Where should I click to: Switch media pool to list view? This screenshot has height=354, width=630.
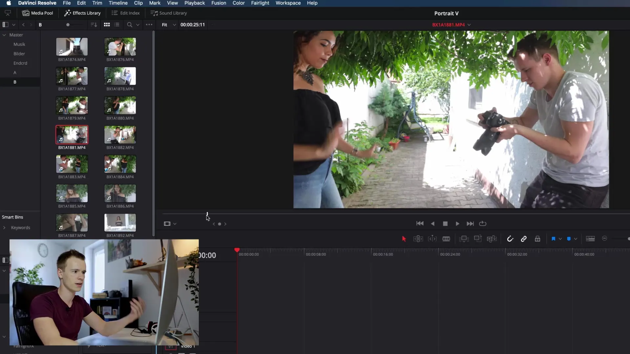(117, 25)
